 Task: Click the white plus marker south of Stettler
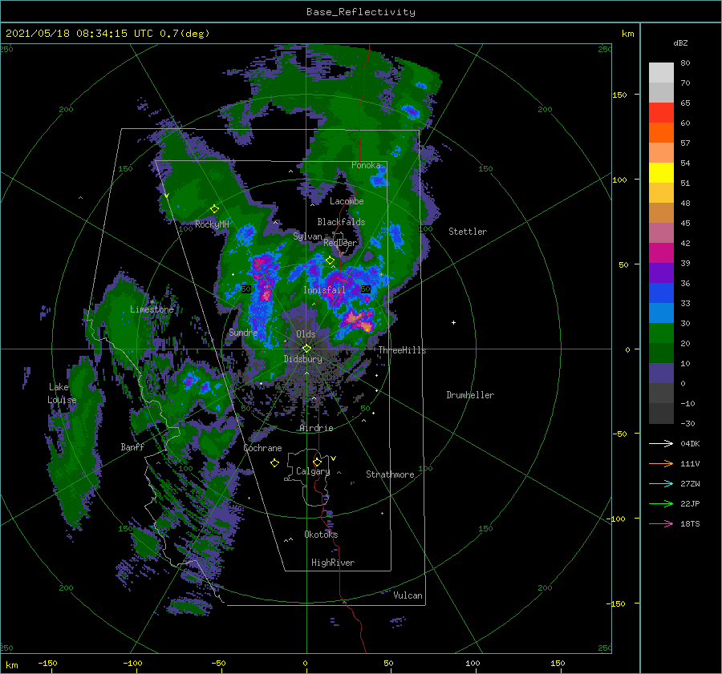453,322
